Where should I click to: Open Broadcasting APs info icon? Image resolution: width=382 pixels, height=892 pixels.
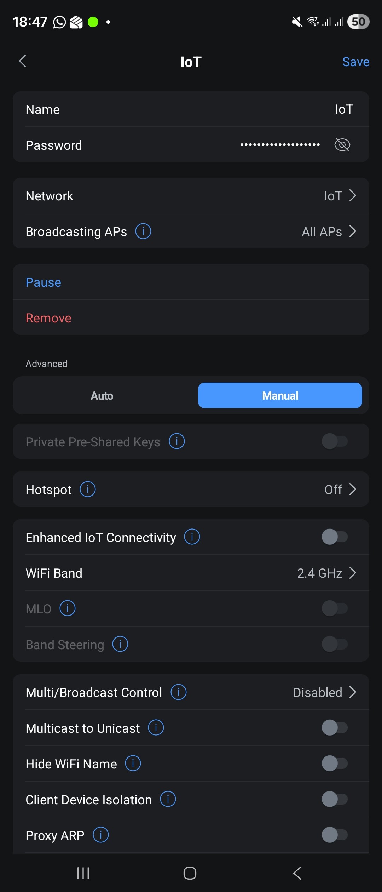(x=143, y=231)
